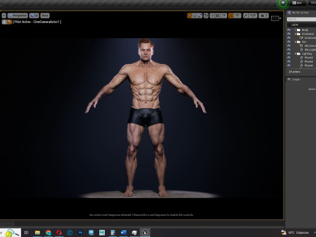This screenshot has height=237, width=316.
Task: Click the viewport layout maximize icon
Action: point(275,18)
